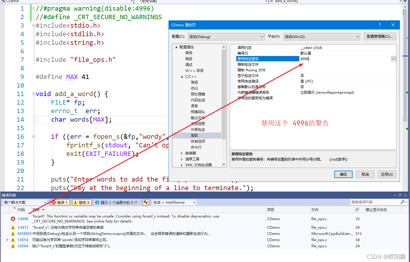Click the help question mark in CDemo dialog
This screenshot has height=262, width=410.
coord(379,25)
